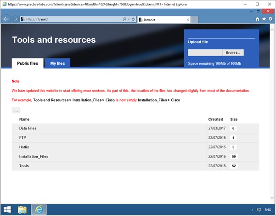Close the Intranet browser tab
Viewport: 276px width, 216px height.
[x=188, y=20]
